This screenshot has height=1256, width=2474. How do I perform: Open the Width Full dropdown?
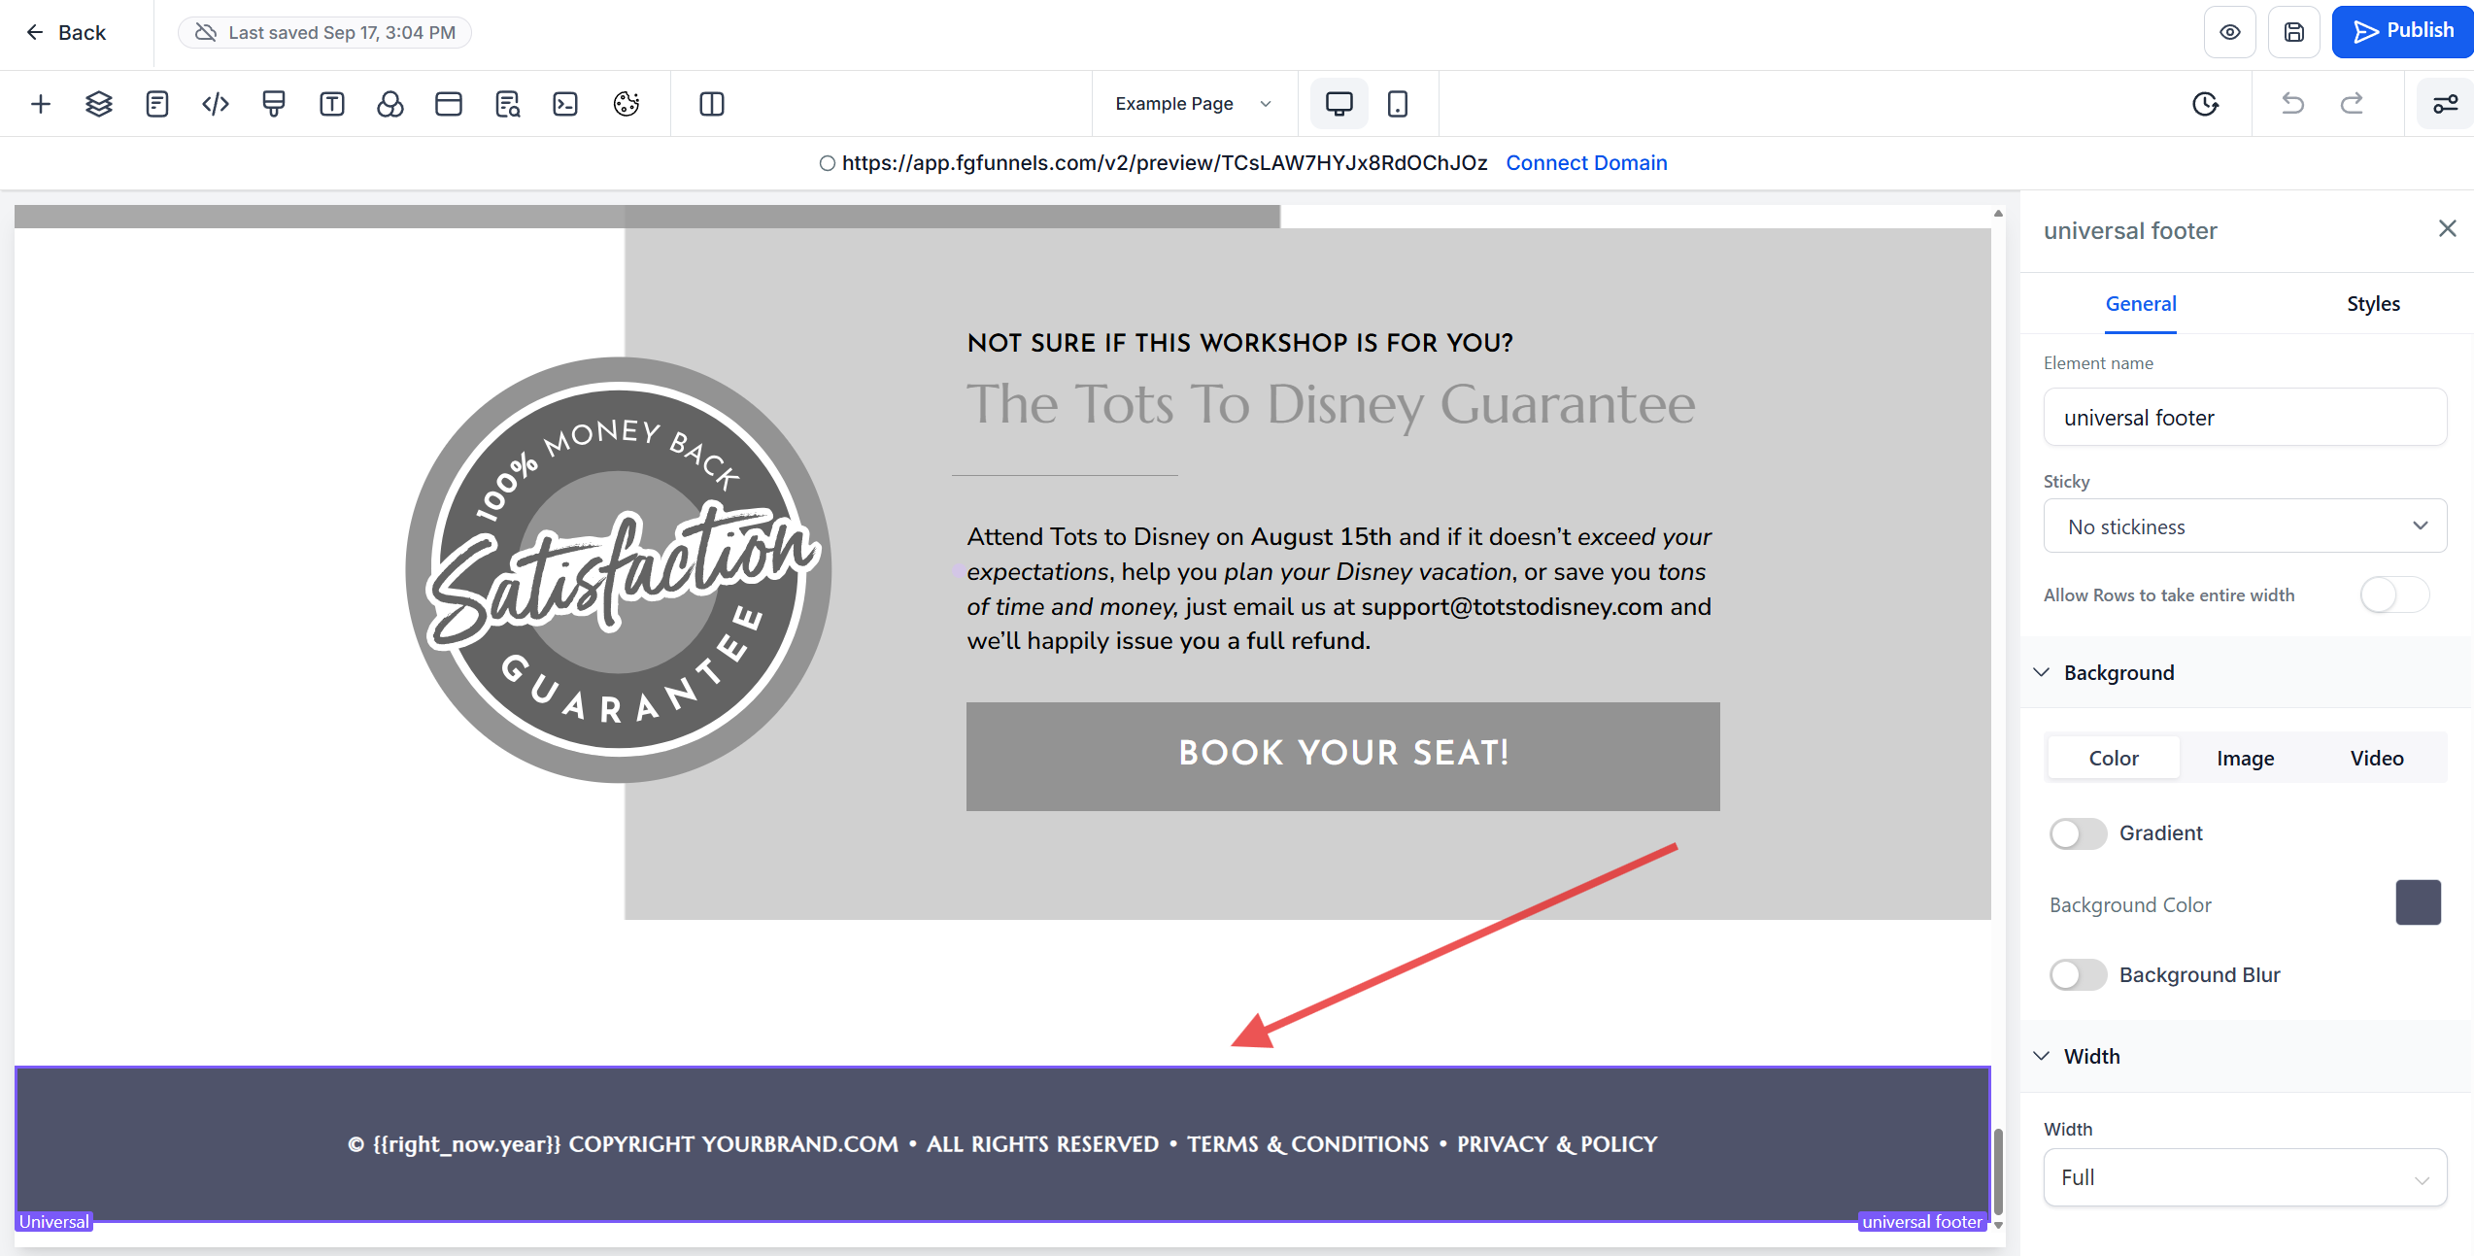2244,1177
